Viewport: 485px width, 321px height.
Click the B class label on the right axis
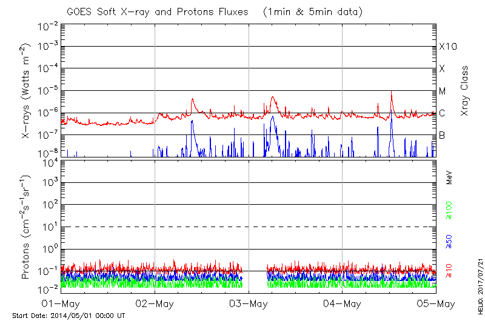pos(442,135)
